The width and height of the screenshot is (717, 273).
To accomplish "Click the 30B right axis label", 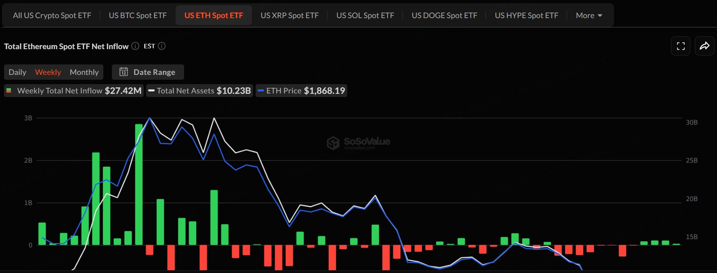I will pyautogui.click(x=692, y=122).
